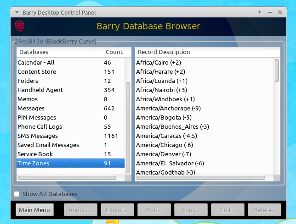Click the title bar up-arrow button
This screenshot has height=224, width=296.
coord(260,12)
